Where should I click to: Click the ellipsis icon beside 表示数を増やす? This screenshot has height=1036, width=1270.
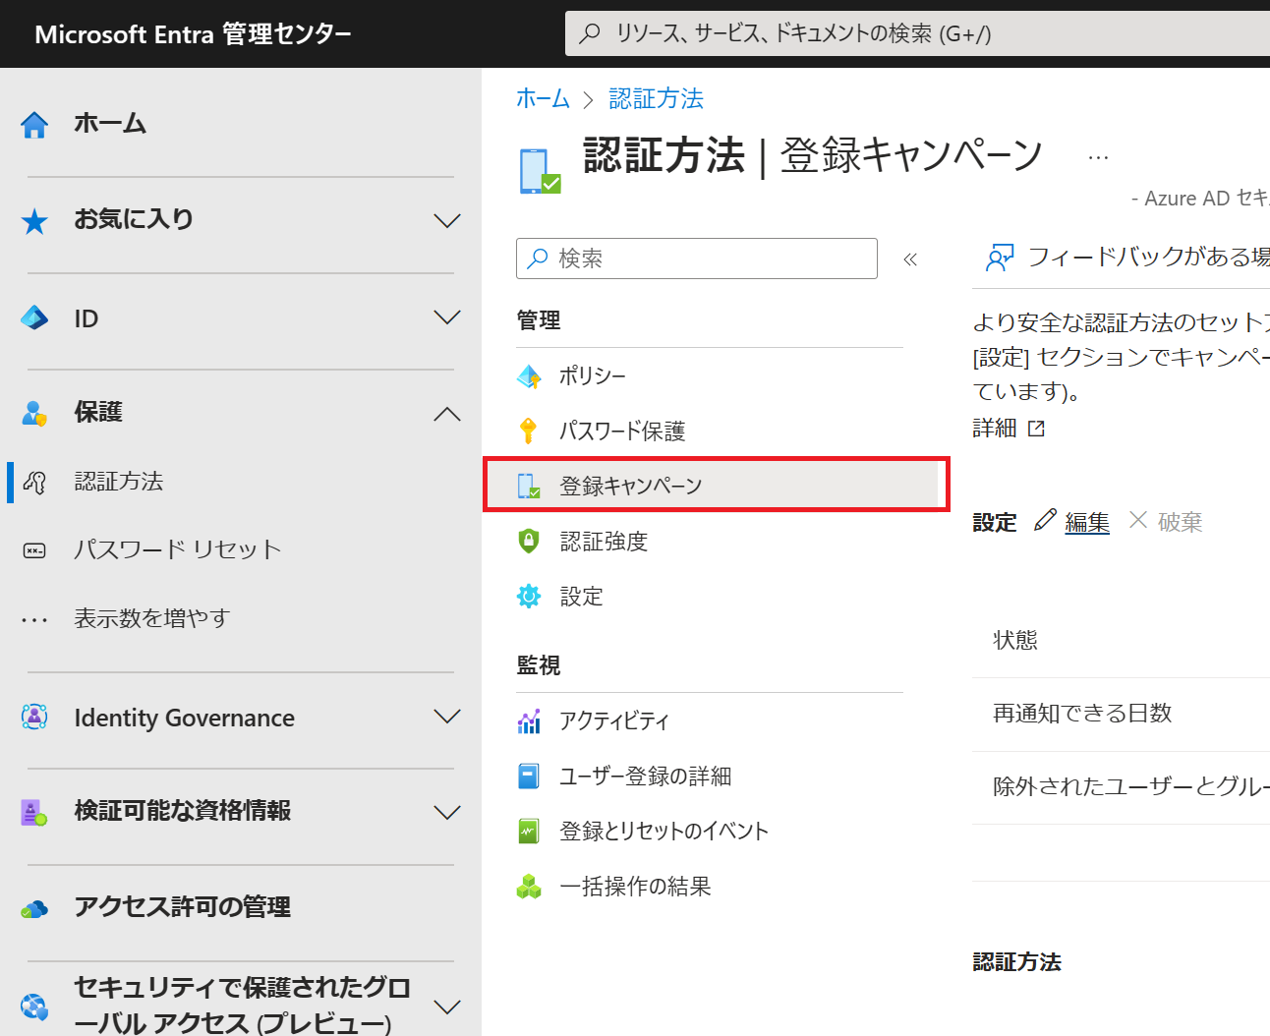coord(34,619)
